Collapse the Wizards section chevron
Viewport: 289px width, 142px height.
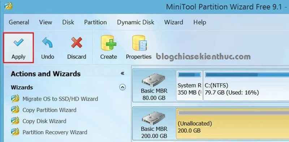(x=122, y=87)
